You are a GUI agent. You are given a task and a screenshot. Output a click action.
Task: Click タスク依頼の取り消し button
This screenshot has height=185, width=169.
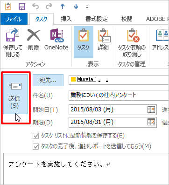132,43
